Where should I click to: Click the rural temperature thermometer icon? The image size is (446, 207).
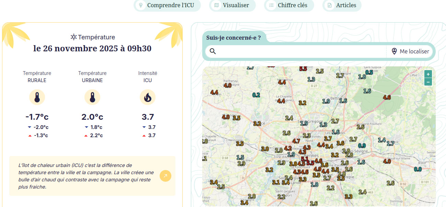[x=37, y=98]
